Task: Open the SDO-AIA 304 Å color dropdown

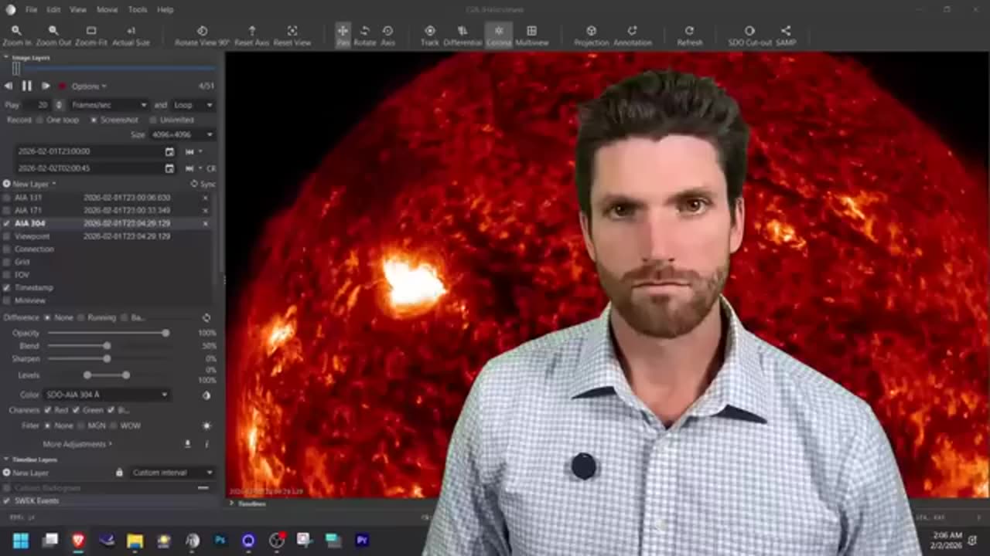Action: [x=107, y=395]
